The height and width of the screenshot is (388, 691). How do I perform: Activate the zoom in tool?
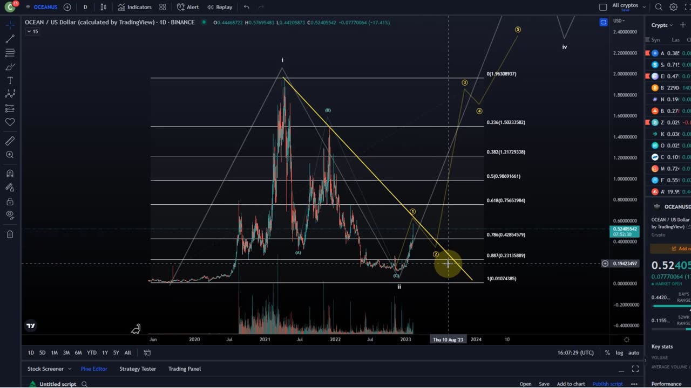[10, 155]
